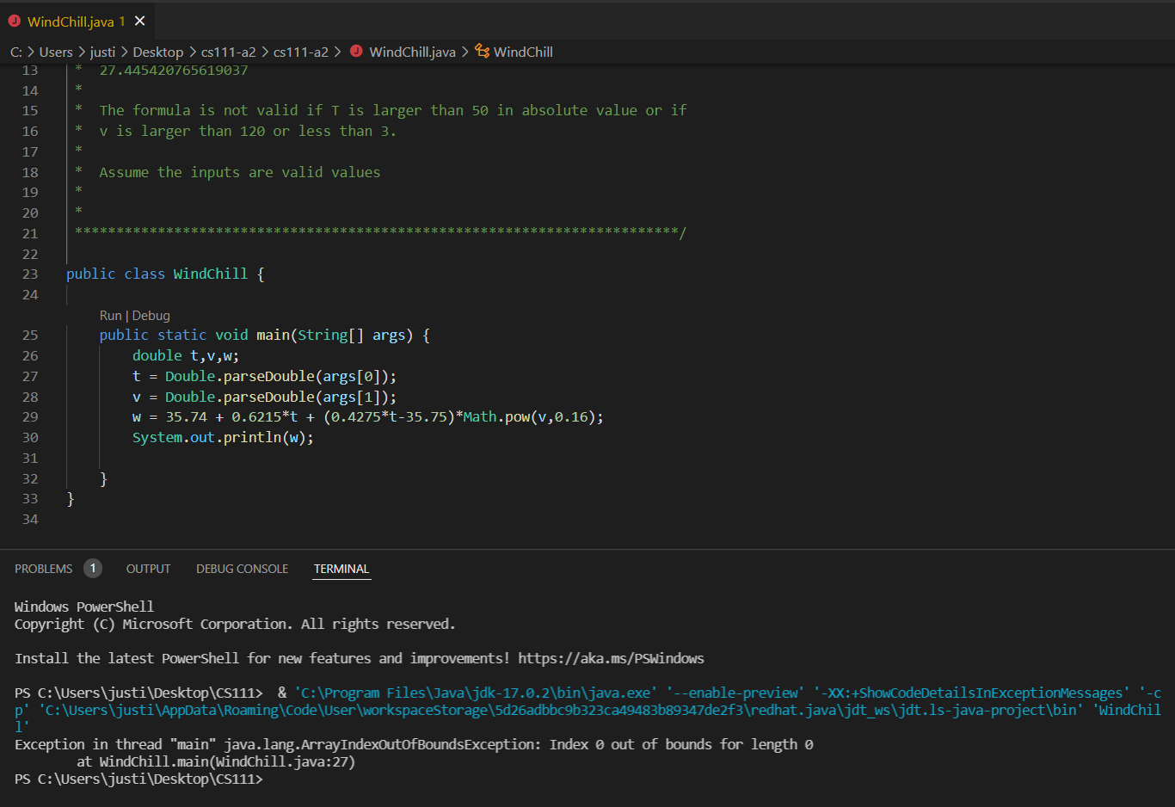The height and width of the screenshot is (807, 1175).
Task: Open the Users breadcrumb segment
Action: click(56, 52)
